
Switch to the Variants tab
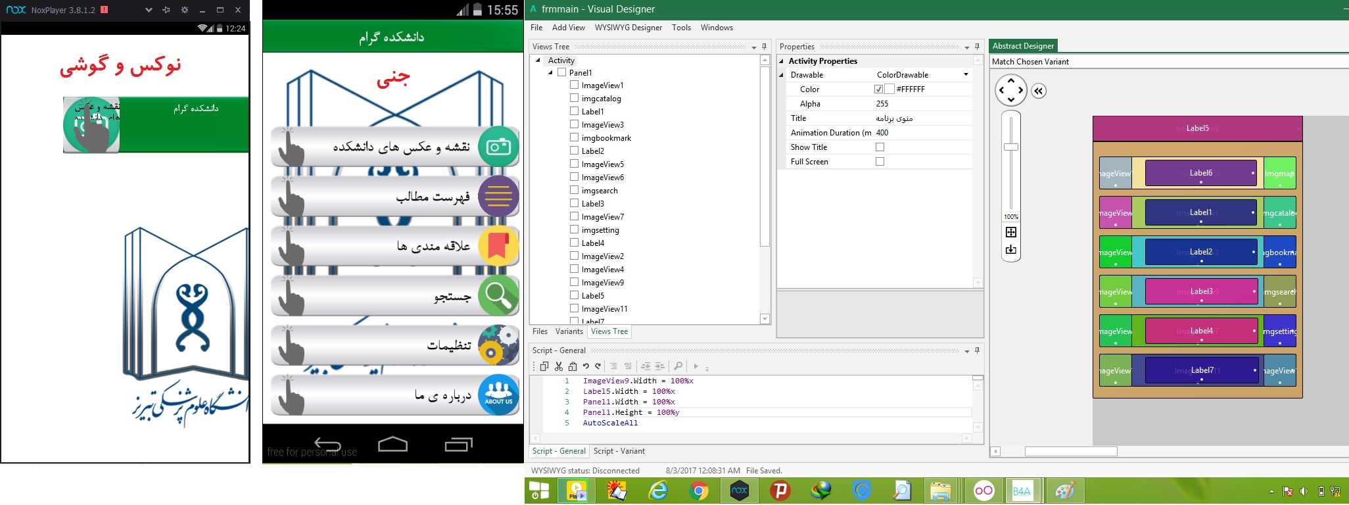click(x=569, y=331)
